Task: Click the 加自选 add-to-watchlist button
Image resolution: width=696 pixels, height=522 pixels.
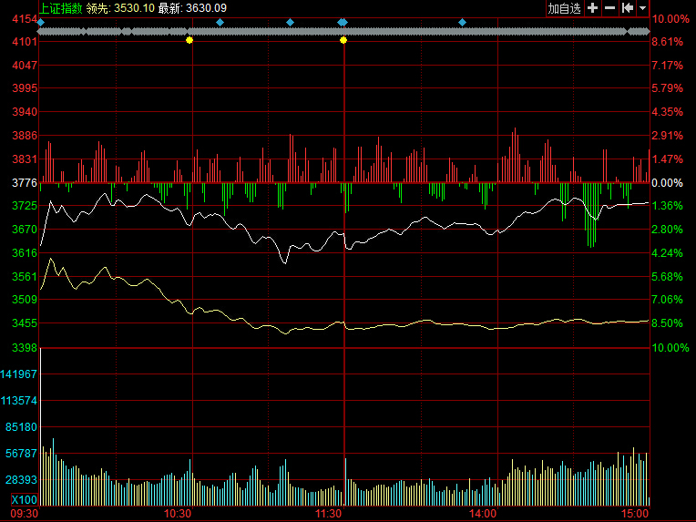Action: point(564,8)
